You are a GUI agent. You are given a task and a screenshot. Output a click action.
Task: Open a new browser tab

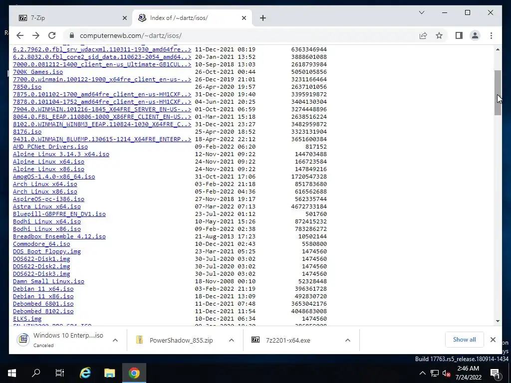263,18
